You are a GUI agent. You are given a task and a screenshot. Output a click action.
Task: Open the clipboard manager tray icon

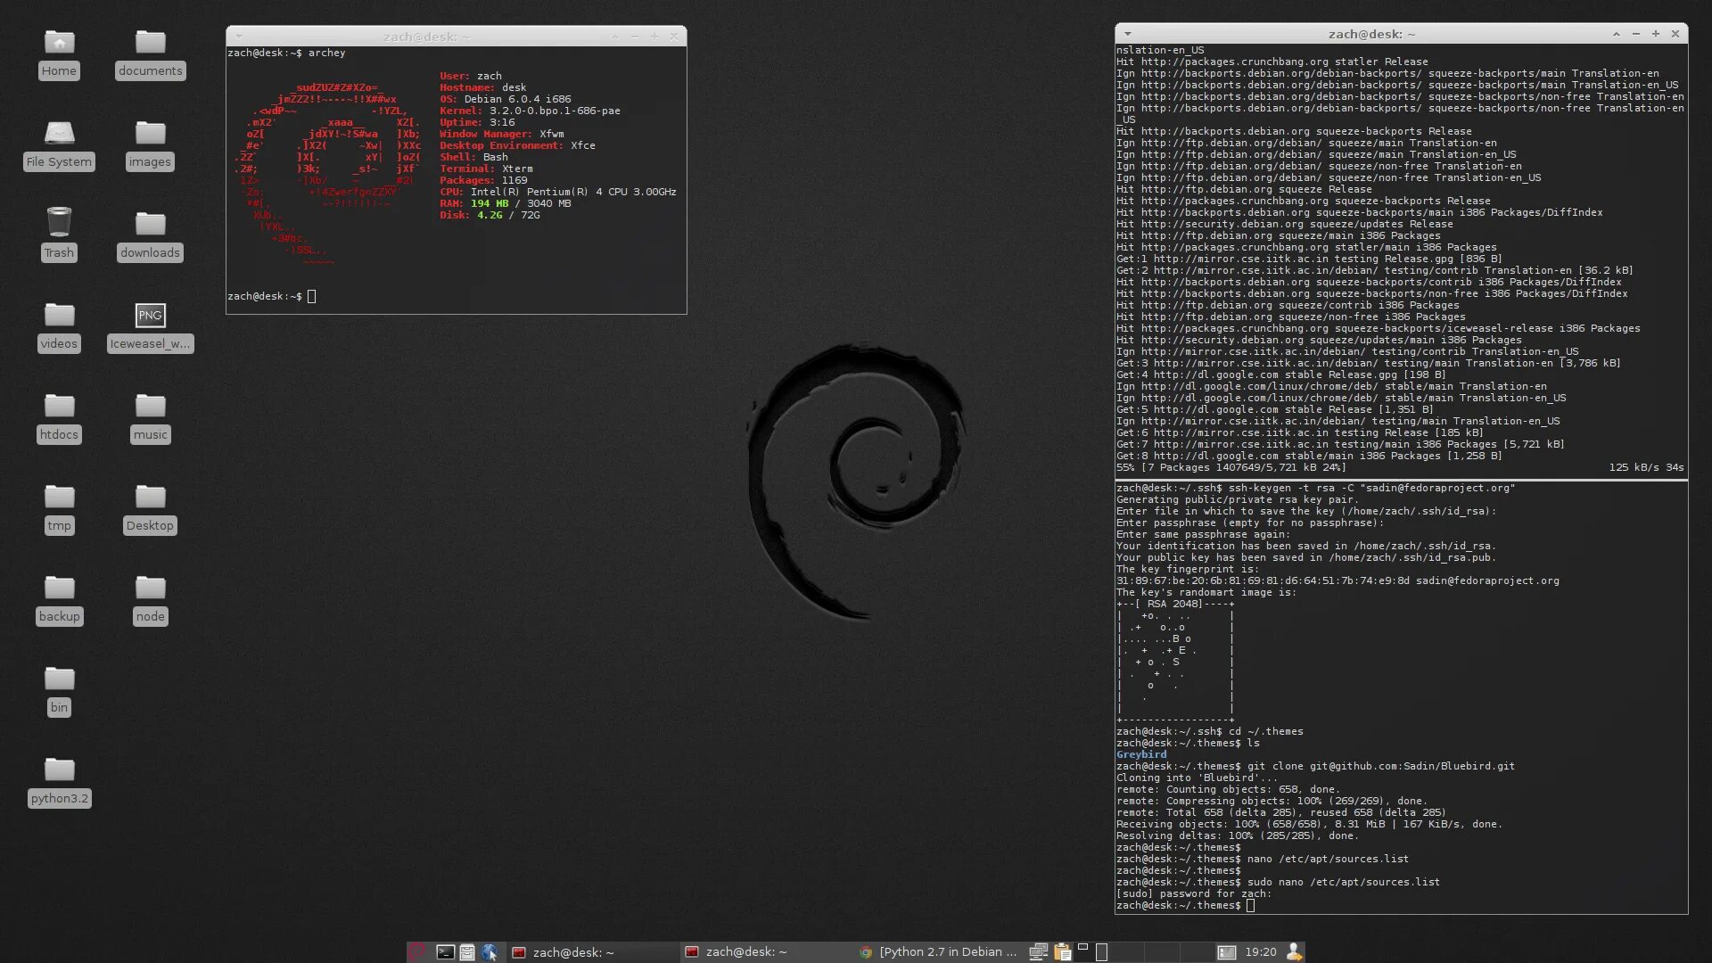pyautogui.click(x=1062, y=952)
